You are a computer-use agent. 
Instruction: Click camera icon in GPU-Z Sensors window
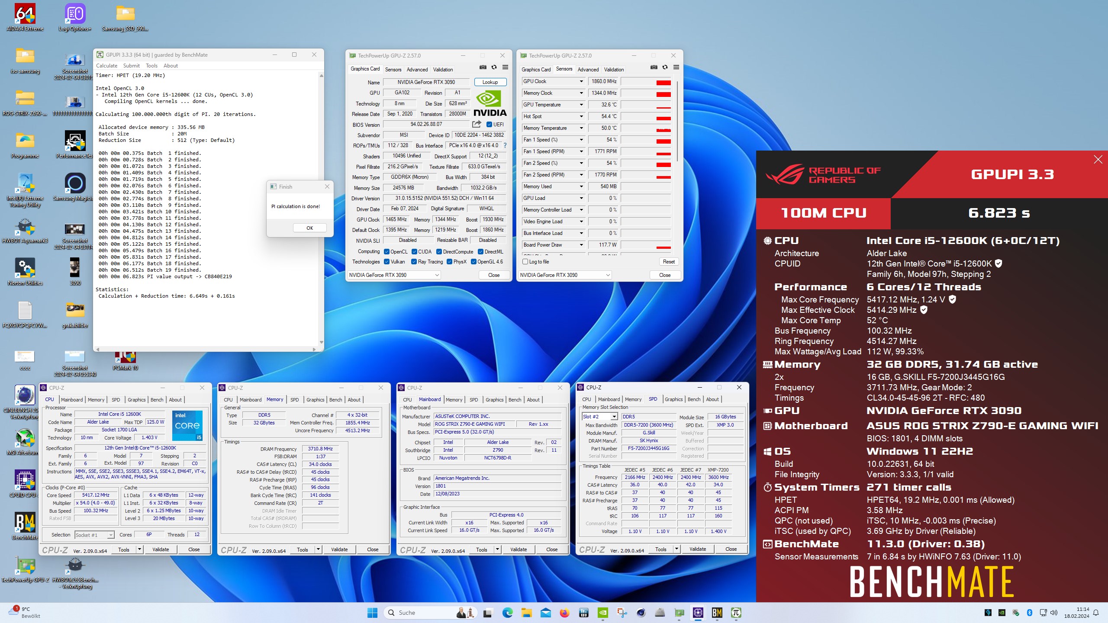(x=654, y=67)
